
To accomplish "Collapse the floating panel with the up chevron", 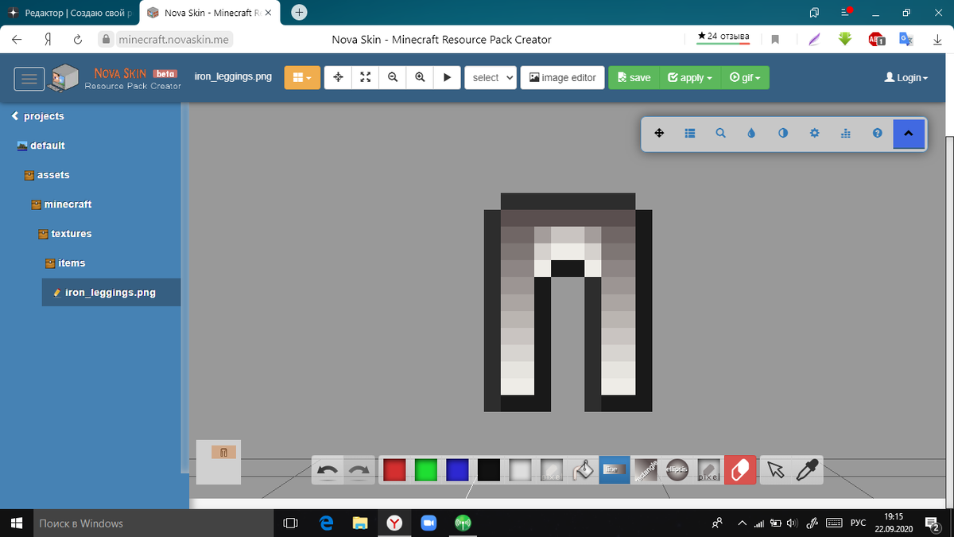I will pyautogui.click(x=909, y=134).
